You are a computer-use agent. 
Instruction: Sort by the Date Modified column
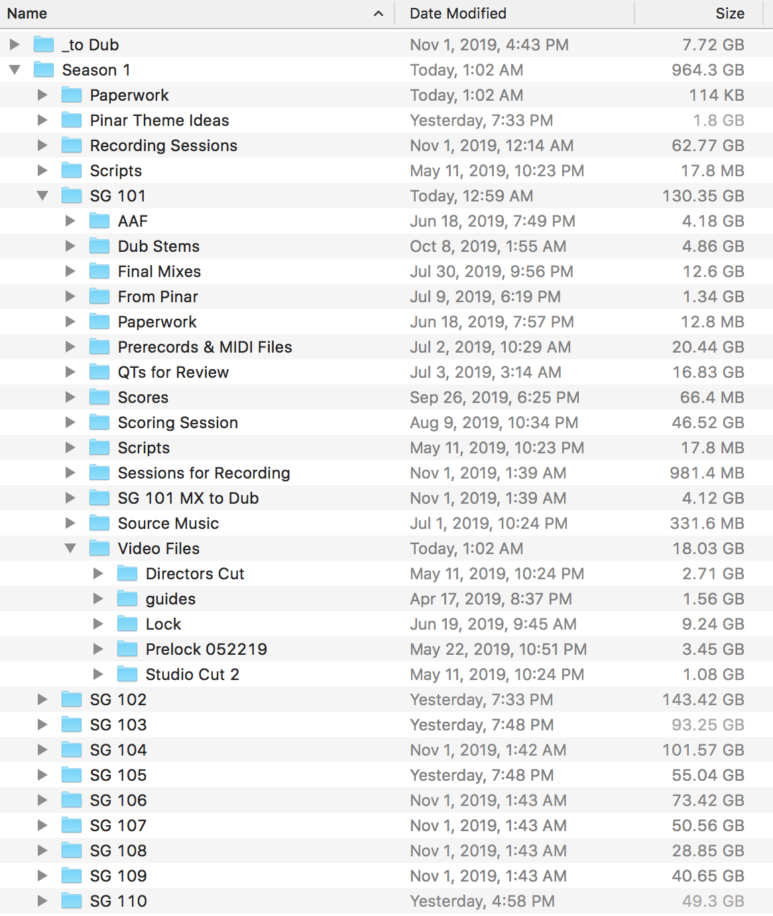(x=457, y=13)
